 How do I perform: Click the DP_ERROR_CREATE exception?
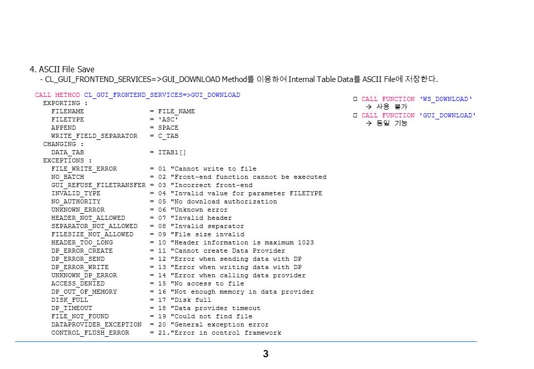82,251
